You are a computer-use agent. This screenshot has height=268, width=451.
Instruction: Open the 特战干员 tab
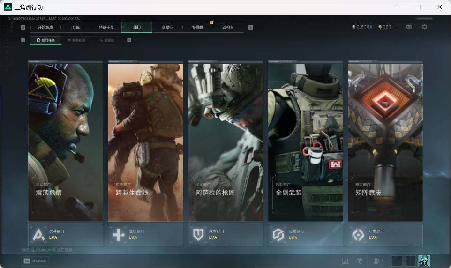[x=106, y=27]
